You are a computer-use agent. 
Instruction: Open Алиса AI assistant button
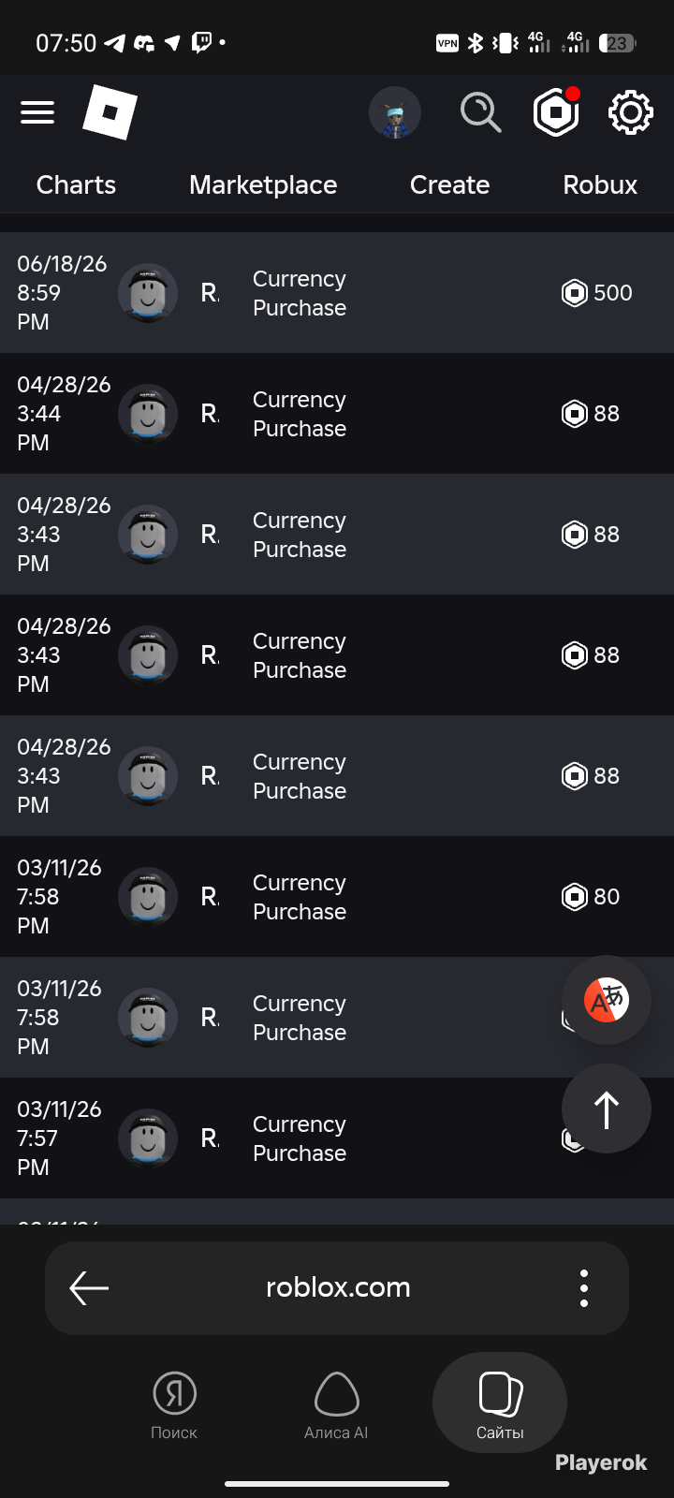point(336,1404)
